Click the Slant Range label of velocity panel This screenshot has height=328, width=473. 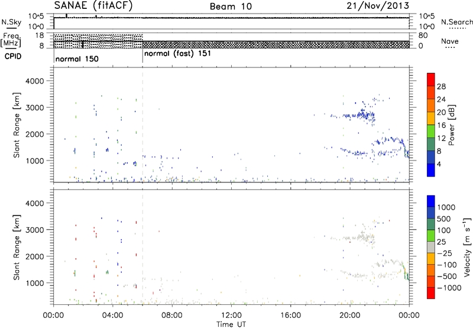pos(17,247)
